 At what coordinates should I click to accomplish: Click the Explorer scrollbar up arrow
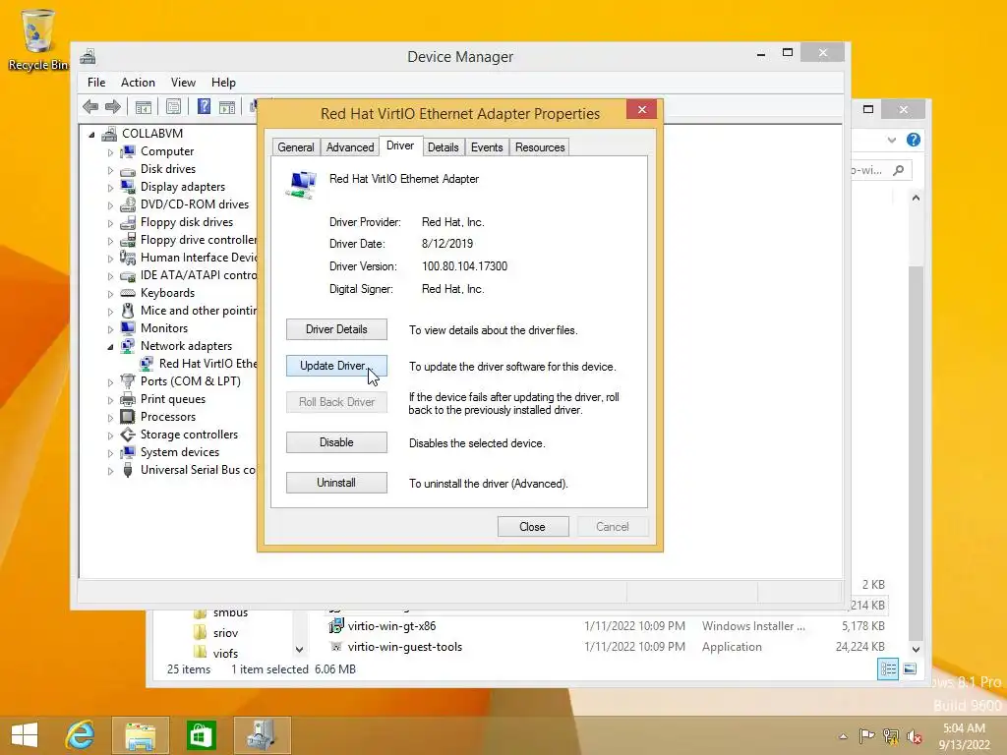pos(916,198)
